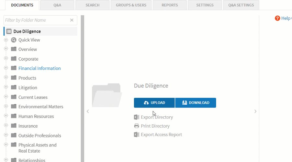292x162 pixels.
Task: Click the large Due Diligence folder thumbnail
Action: tap(107, 95)
